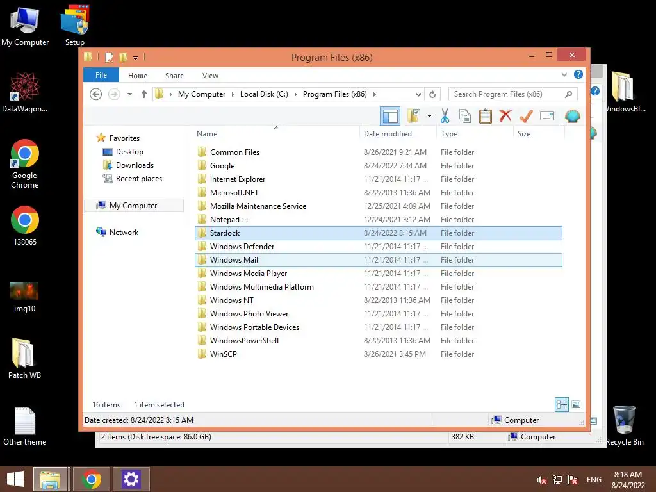The width and height of the screenshot is (656, 492).
Task: Open the folder options dropdown arrow
Action: coord(429,116)
